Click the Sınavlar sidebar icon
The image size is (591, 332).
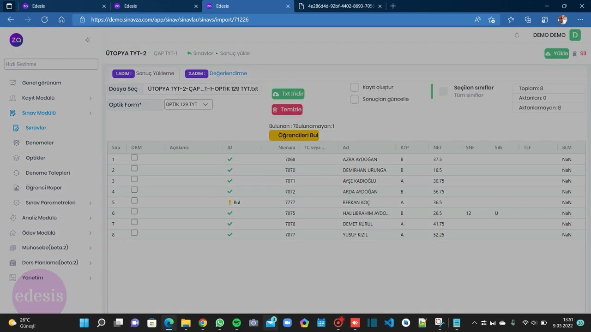pyautogui.click(x=17, y=128)
